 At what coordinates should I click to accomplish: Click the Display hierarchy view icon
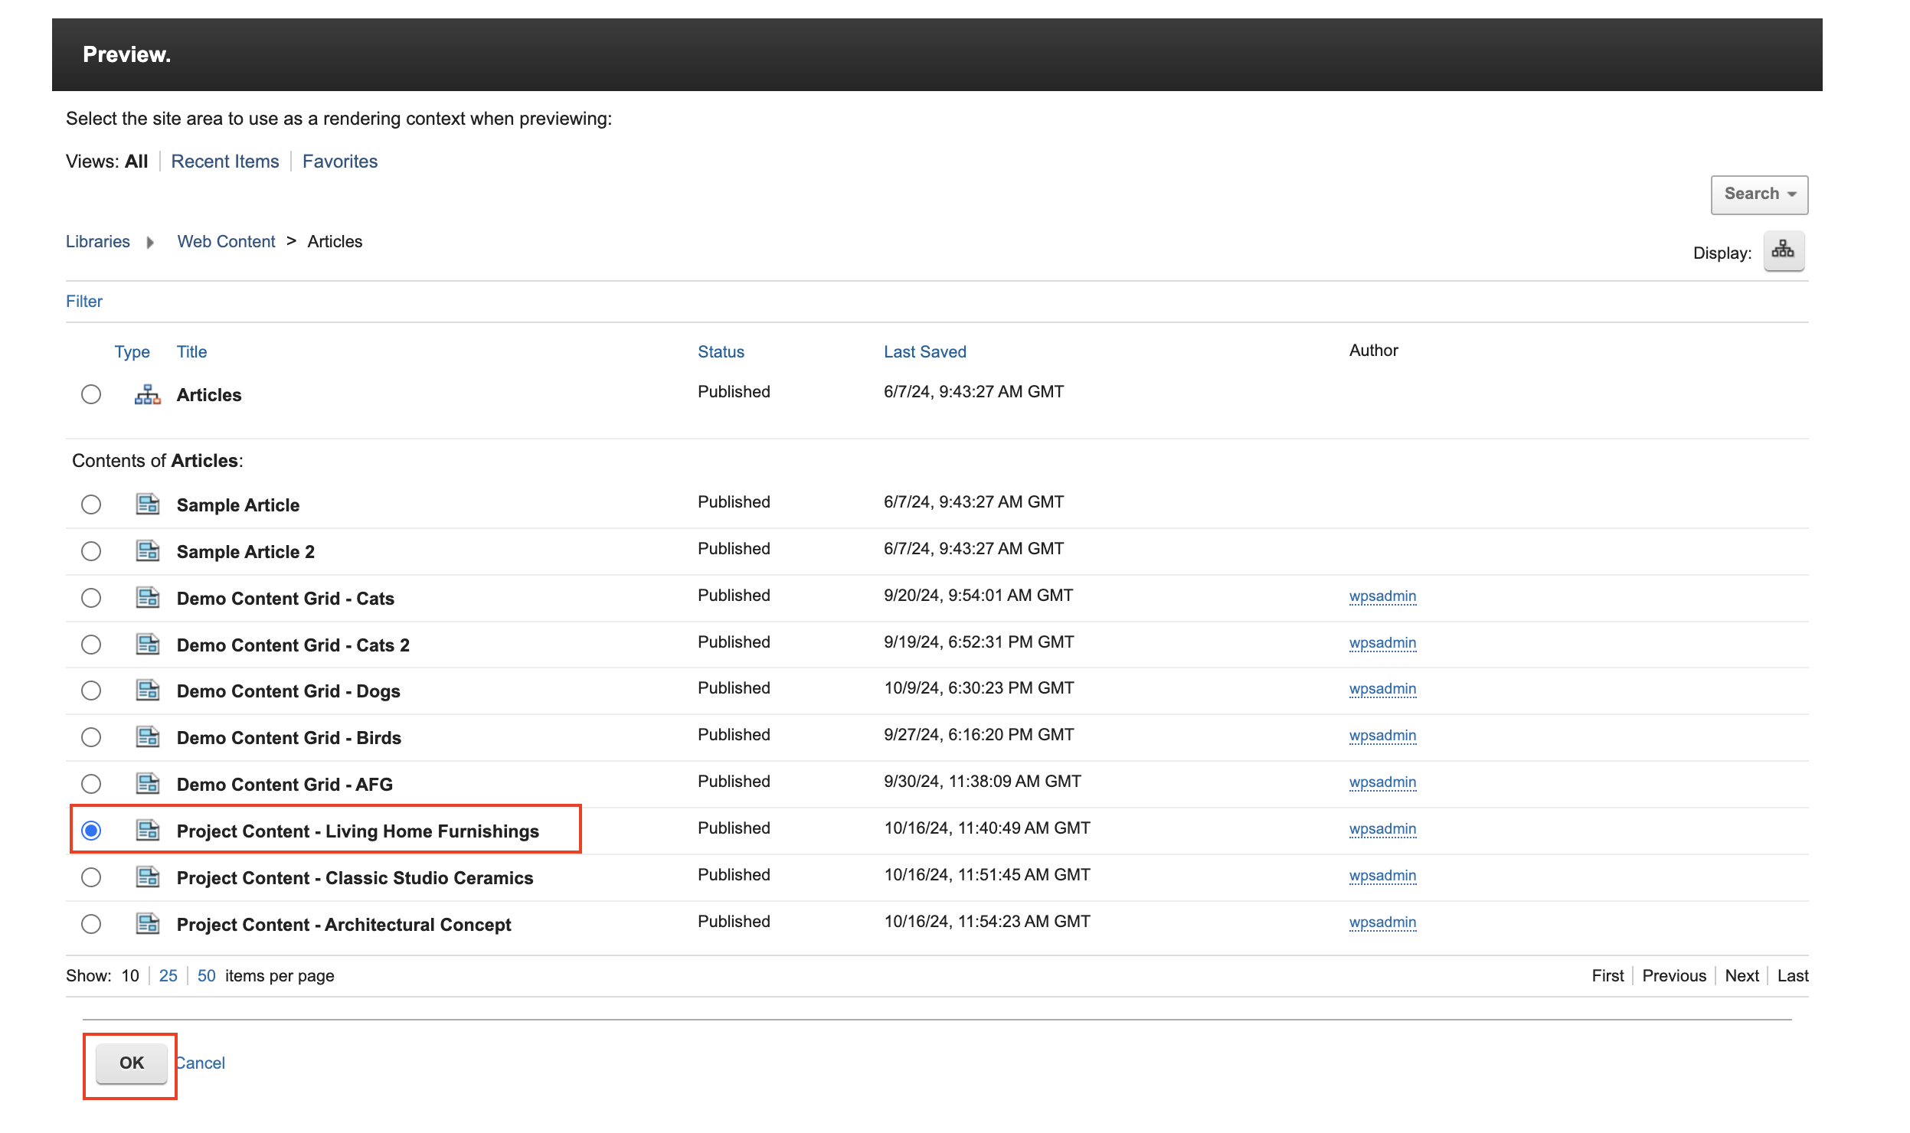[1783, 251]
